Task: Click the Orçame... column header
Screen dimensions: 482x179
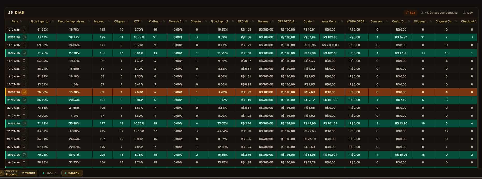Action: tap(264, 21)
